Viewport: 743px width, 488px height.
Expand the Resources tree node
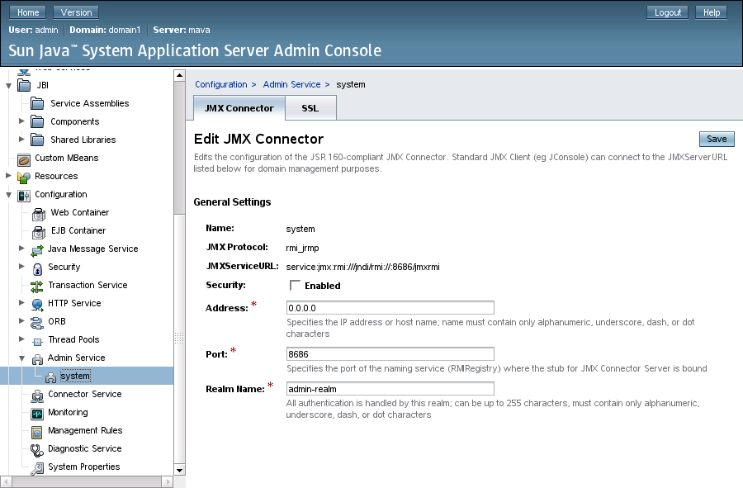point(9,176)
